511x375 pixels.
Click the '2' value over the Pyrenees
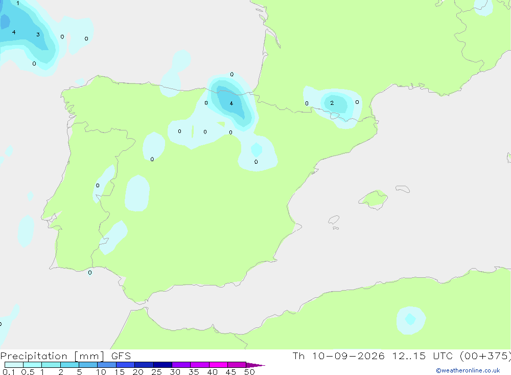(332, 103)
